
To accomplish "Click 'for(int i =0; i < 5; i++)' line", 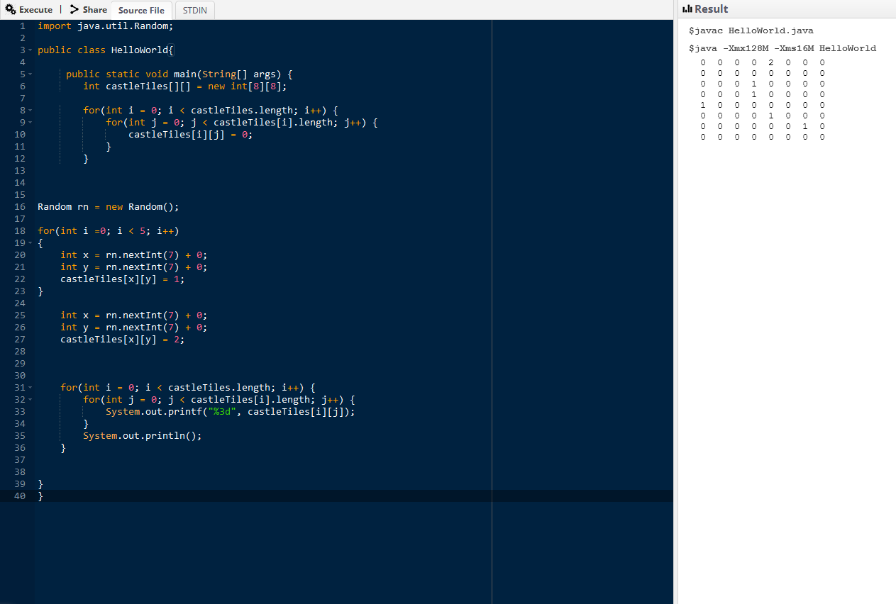I will 109,231.
